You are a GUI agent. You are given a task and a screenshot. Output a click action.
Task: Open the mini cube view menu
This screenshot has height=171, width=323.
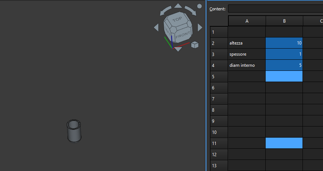(x=194, y=45)
